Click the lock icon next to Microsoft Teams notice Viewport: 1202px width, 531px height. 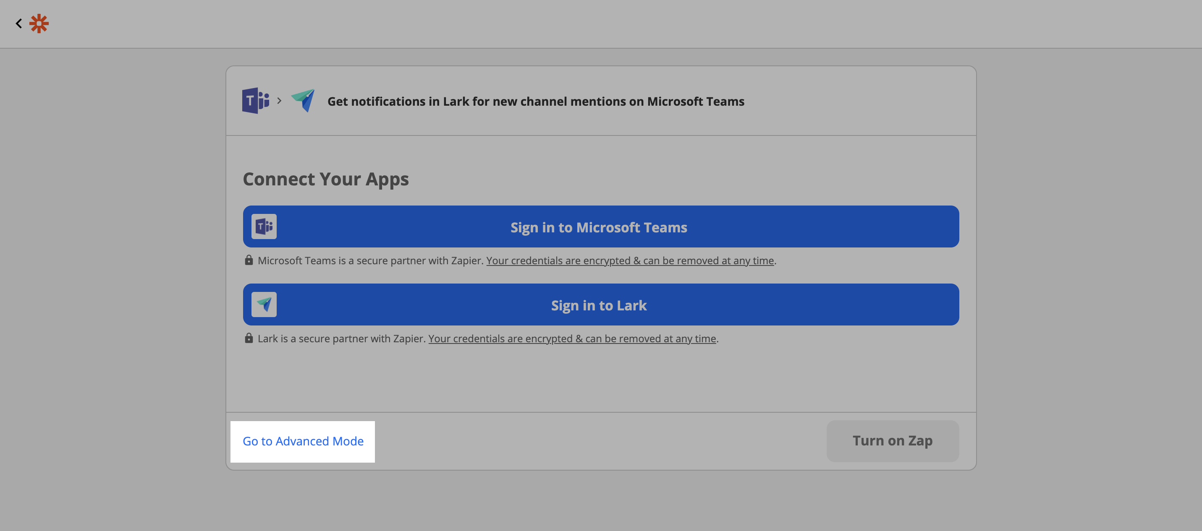249,260
